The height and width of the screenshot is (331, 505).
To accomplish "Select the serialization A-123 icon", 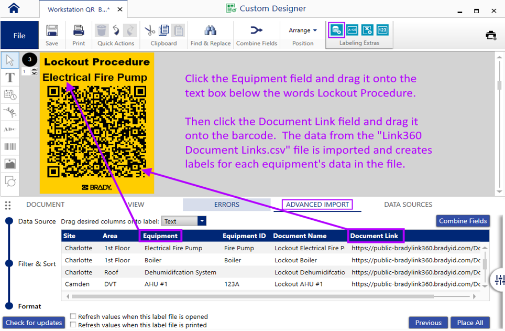I will click(352, 30).
